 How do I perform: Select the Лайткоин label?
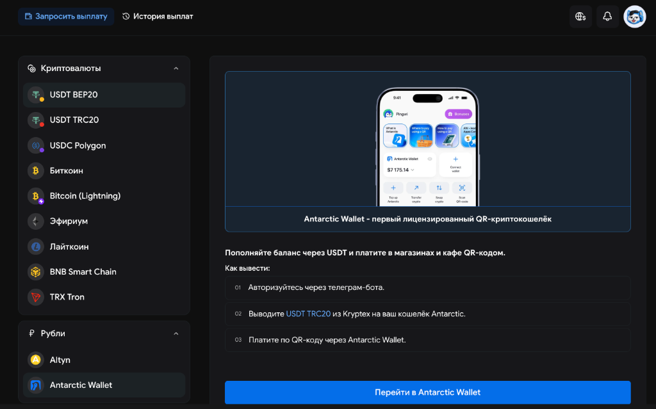click(69, 246)
